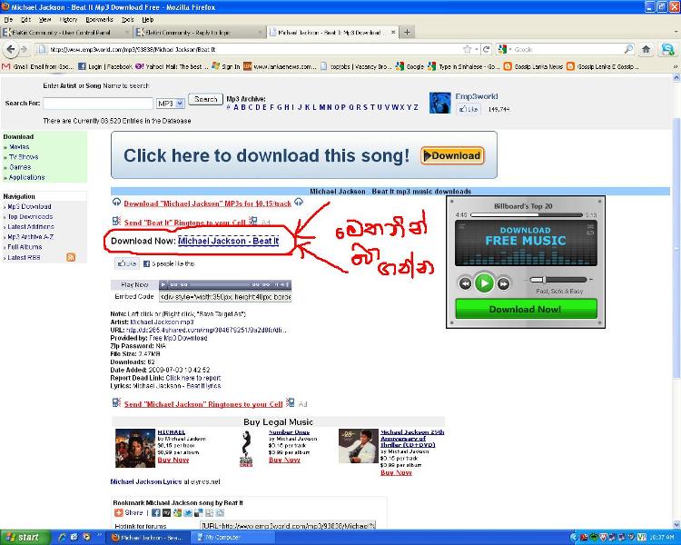Open the Games download category
The width and height of the screenshot is (681, 545).
point(20,167)
